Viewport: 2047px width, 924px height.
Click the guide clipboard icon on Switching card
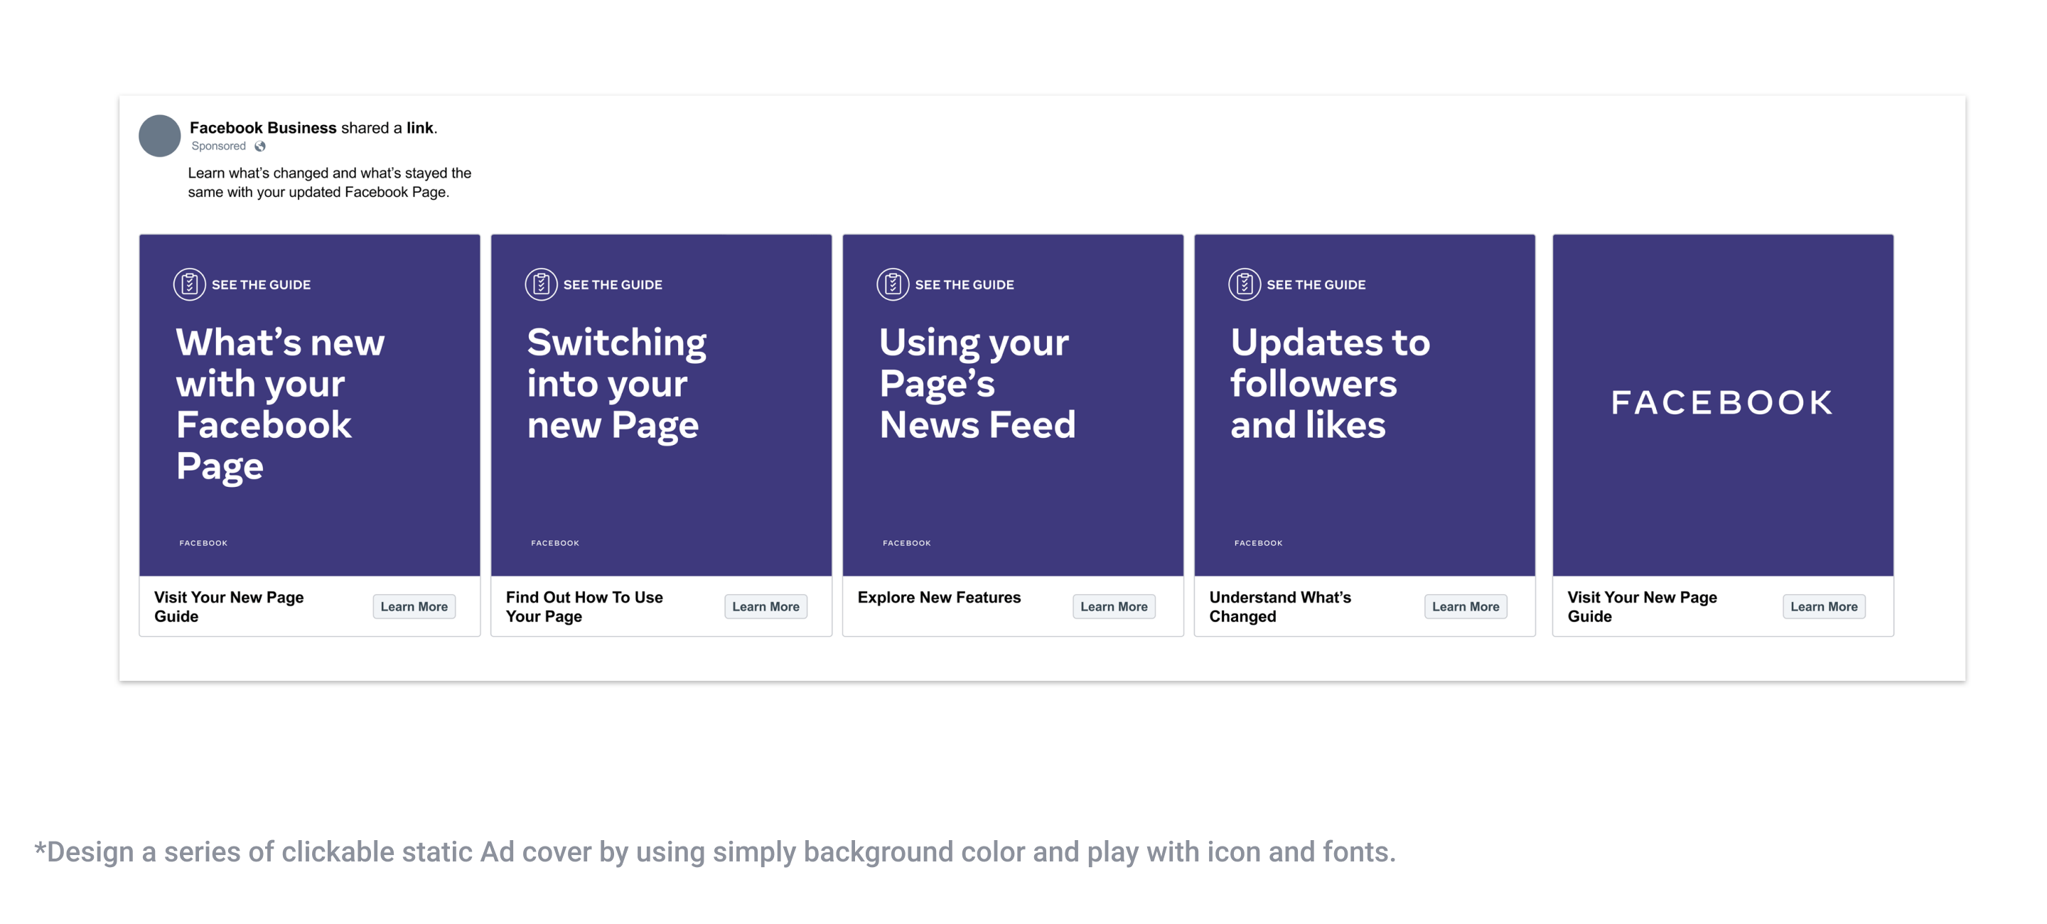541,284
